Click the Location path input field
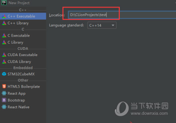Viewport: 176px width, 123px height. (122, 15)
